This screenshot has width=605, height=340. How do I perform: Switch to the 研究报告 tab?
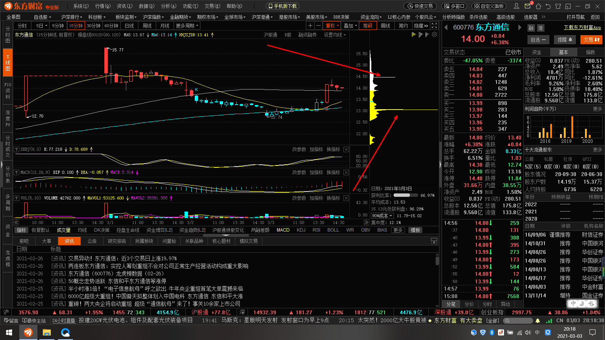coord(117,241)
